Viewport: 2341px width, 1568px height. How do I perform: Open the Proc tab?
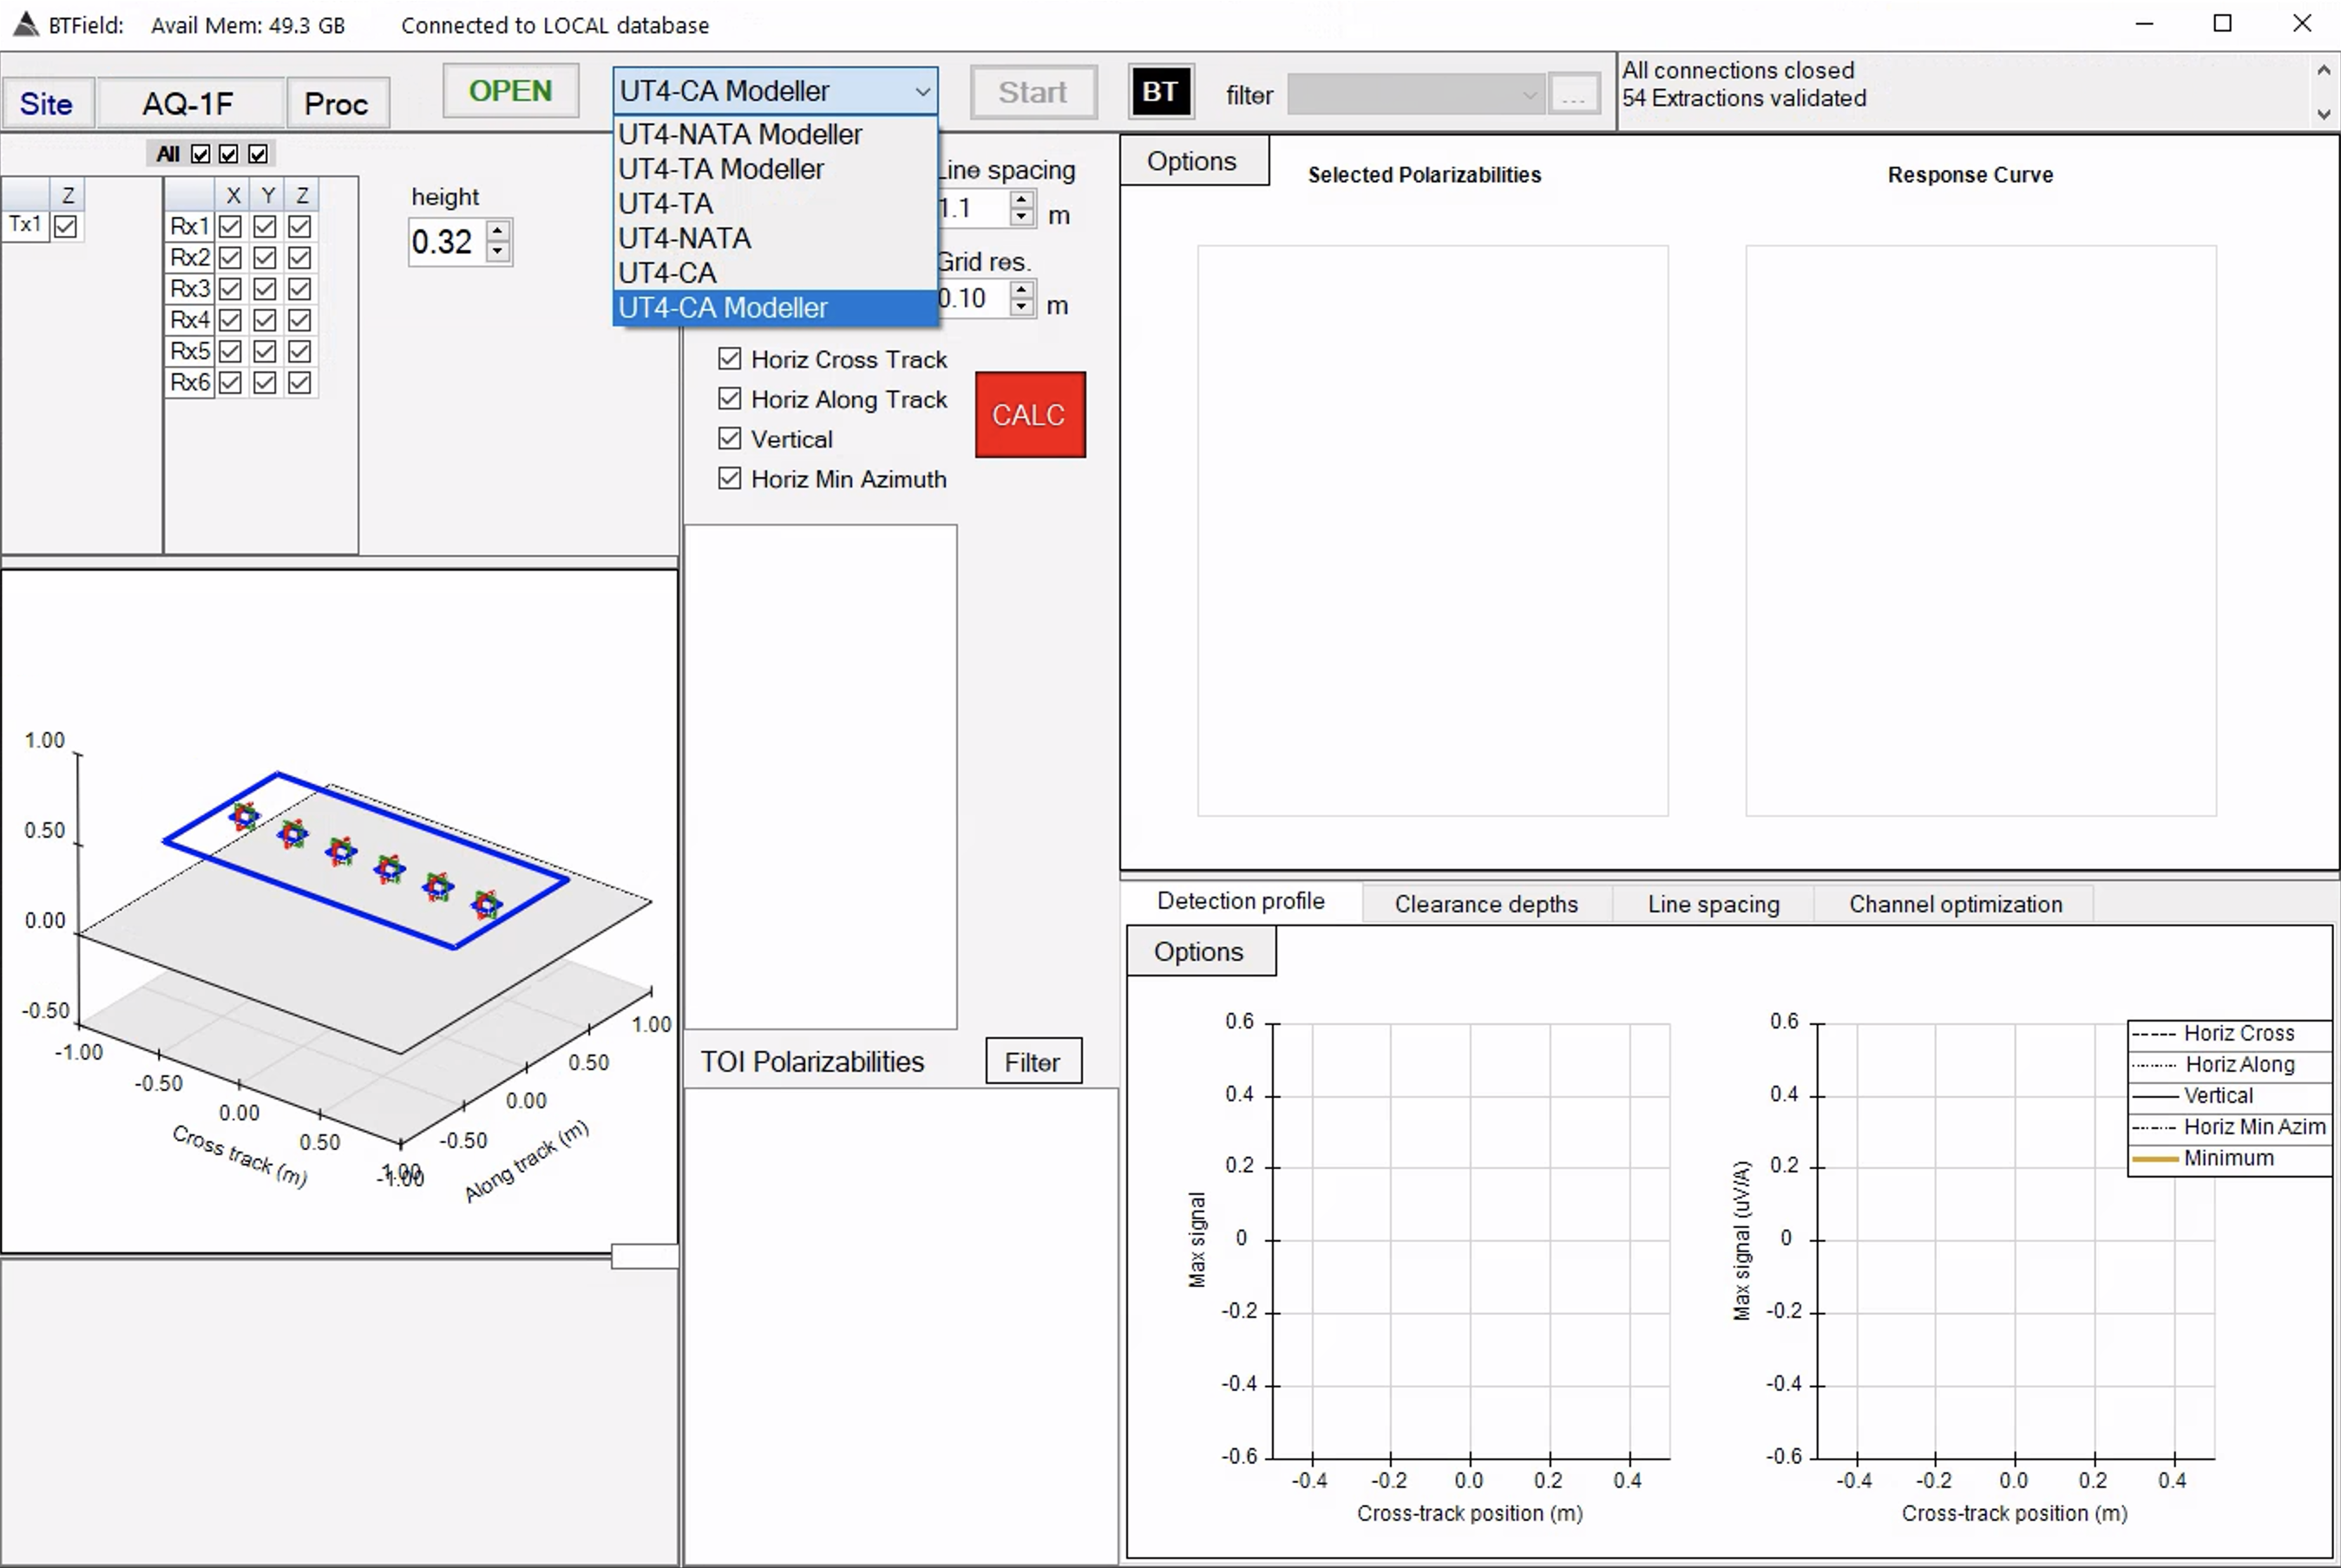point(338,104)
